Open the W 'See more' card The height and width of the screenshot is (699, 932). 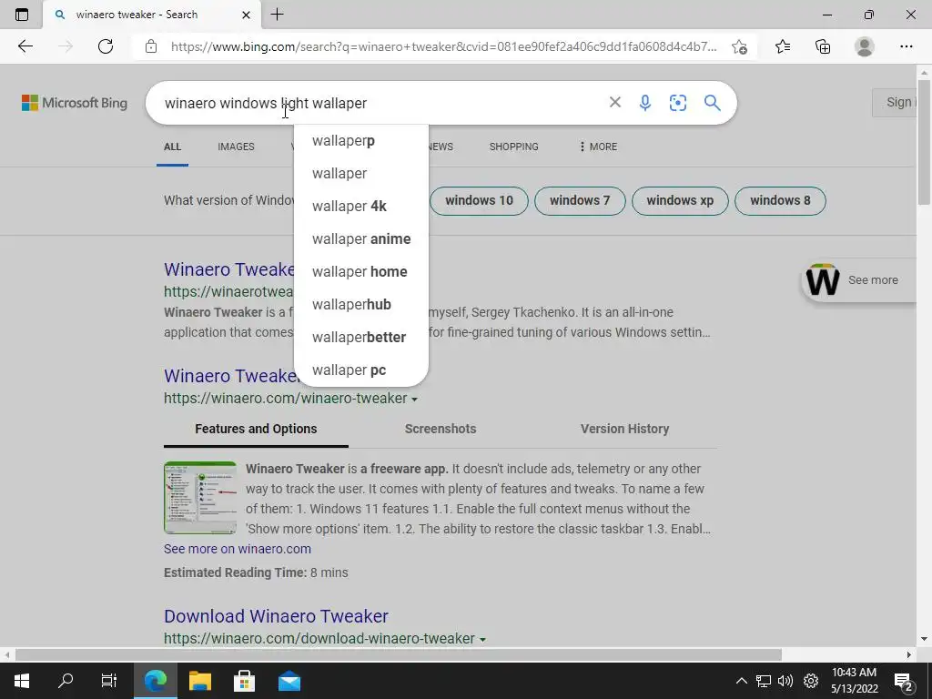(858, 280)
